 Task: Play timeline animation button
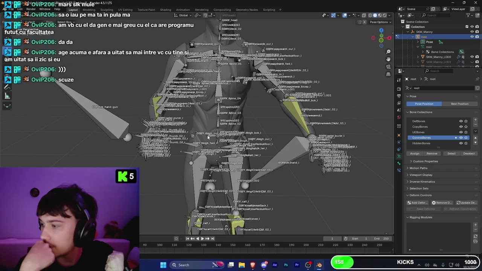coord(202,239)
